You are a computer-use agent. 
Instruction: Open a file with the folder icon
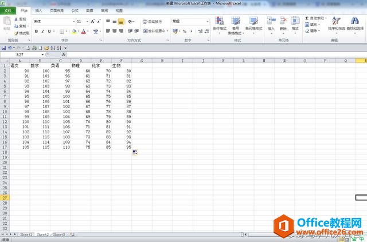(x=46, y=48)
